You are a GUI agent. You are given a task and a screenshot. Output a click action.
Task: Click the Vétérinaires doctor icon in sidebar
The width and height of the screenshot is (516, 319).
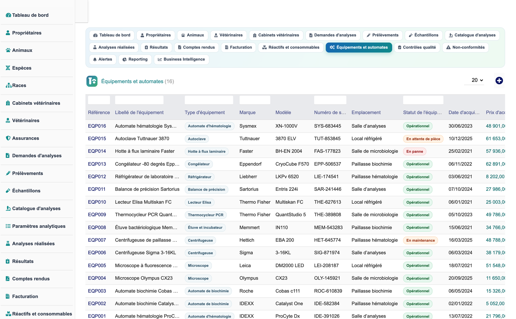coord(8,121)
